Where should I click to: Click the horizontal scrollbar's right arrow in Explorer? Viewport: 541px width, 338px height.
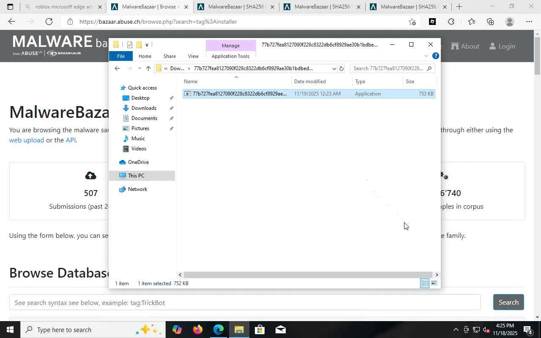[437, 275]
